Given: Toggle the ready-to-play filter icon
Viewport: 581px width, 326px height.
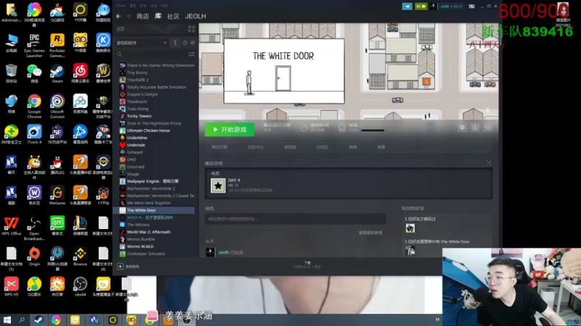Looking at the screenshot, I should tap(192, 43).
